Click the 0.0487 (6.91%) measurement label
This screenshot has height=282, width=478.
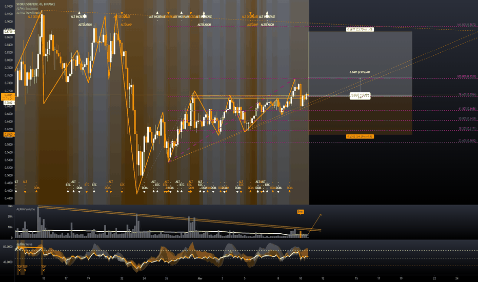360,72
